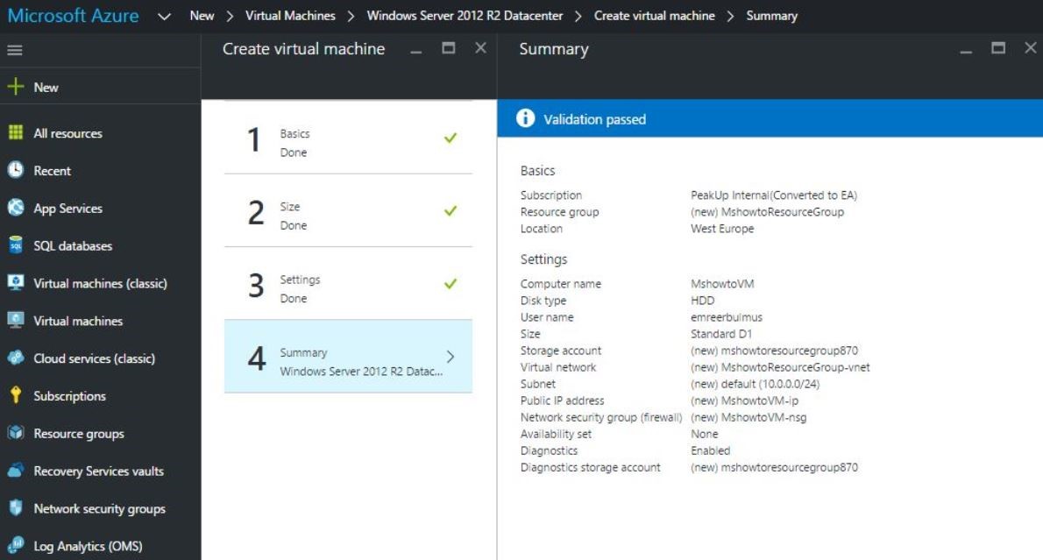Click the SQL databases icon
The width and height of the screenshot is (1043, 560).
coord(15,245)
